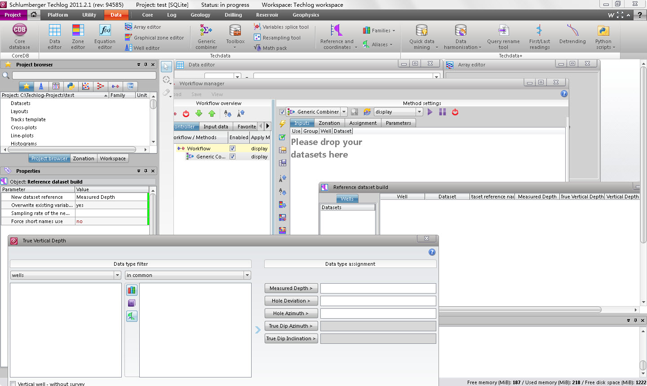Enable Vertical well - without survey checkbox

tap(13, 384)
